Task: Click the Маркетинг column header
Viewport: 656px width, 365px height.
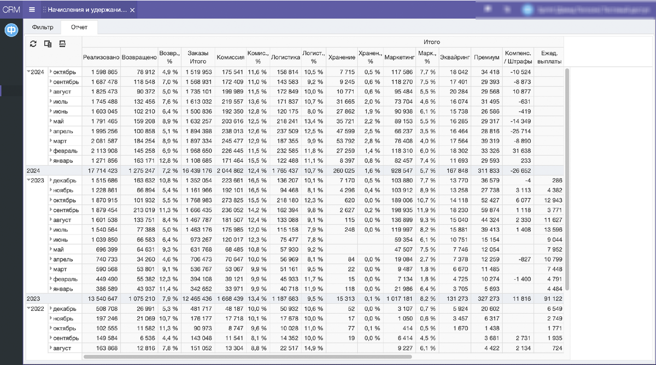Action: coord(399,57)
